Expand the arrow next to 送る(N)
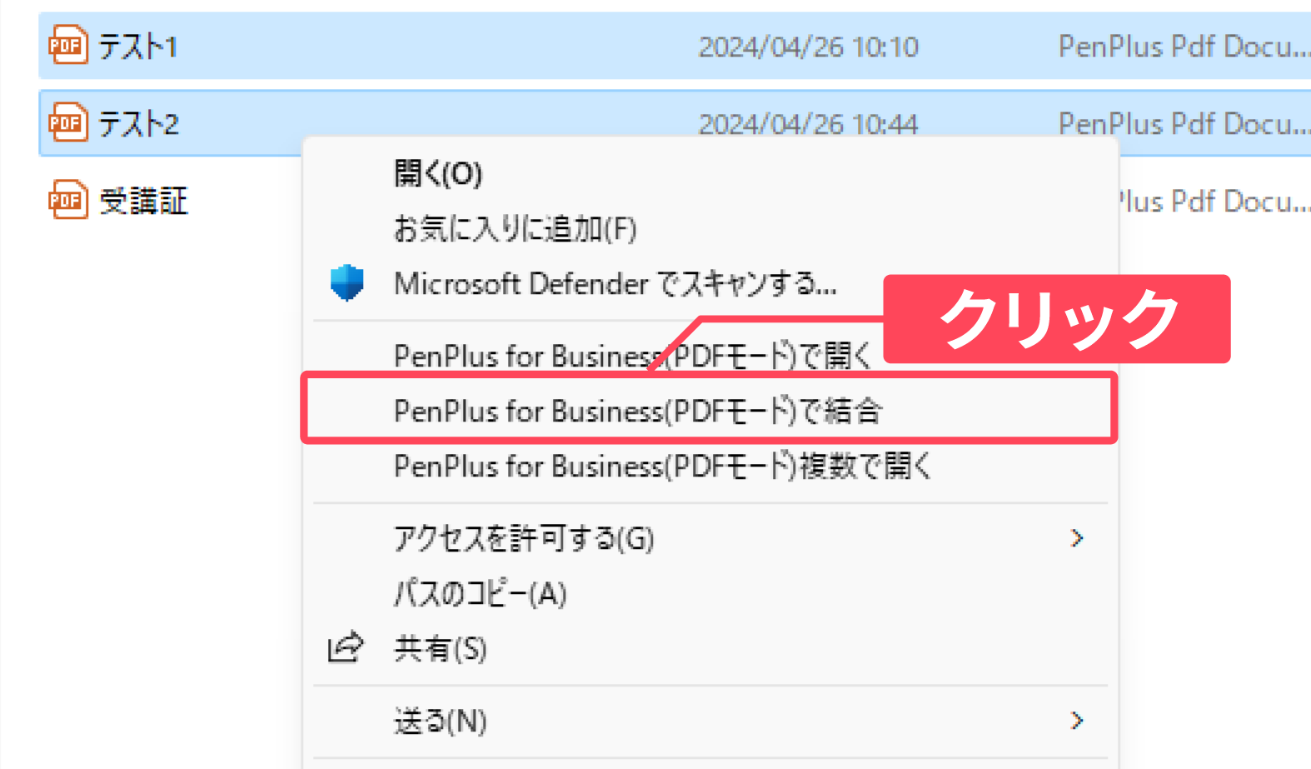Image resolution: width=1311 pixels, height=769 pixels. pyautogui.click(x=1077, y=720)
